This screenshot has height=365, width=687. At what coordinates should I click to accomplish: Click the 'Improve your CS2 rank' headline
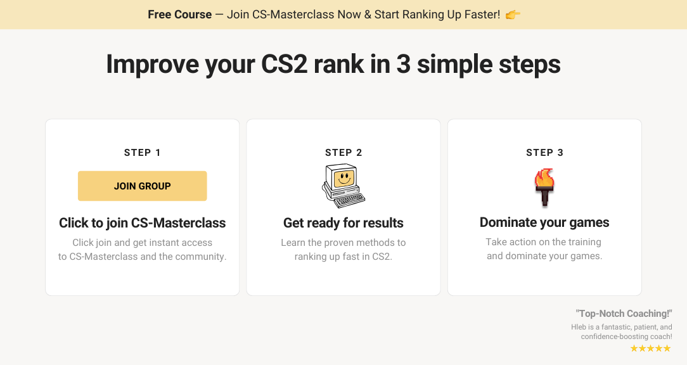point(333,65)
